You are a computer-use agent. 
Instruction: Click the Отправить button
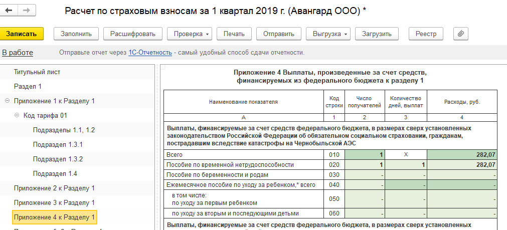click(x=279, y=34)
